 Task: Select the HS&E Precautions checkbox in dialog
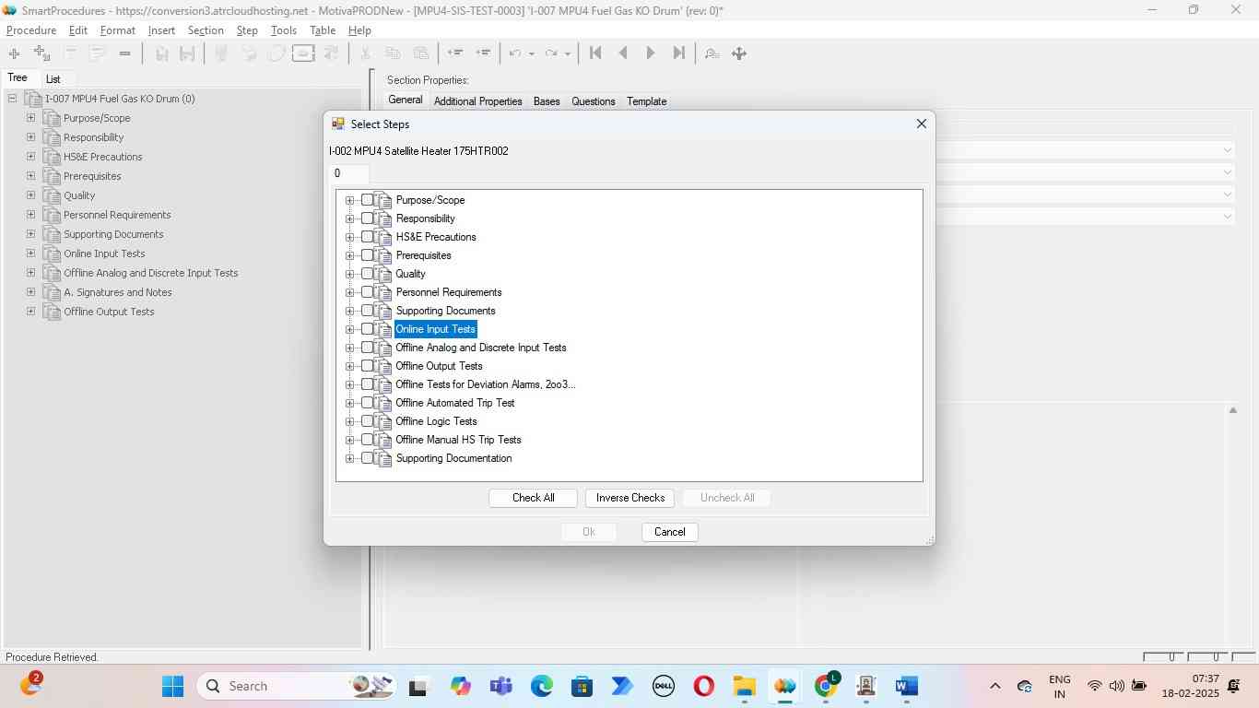(368, 237)
